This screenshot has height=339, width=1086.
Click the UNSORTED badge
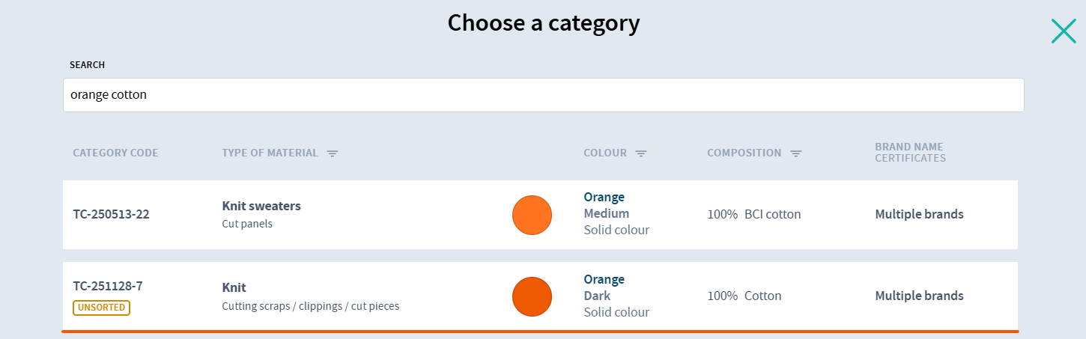[x=101, y=308]
